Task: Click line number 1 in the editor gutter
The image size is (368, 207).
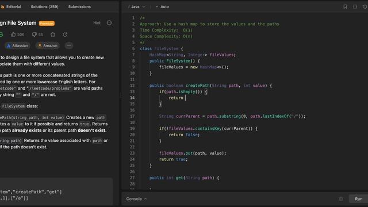Action: click(133, 18)
